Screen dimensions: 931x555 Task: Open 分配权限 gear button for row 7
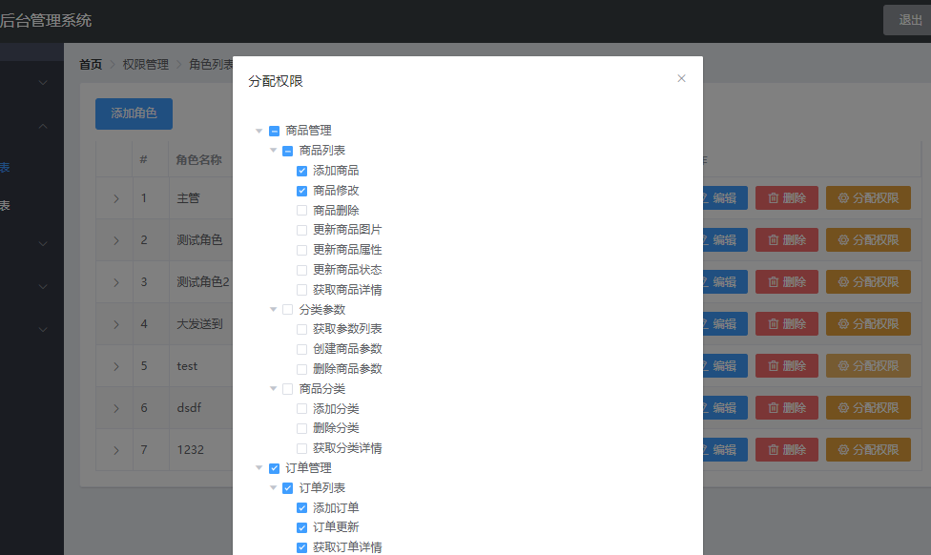pos(868,450)
